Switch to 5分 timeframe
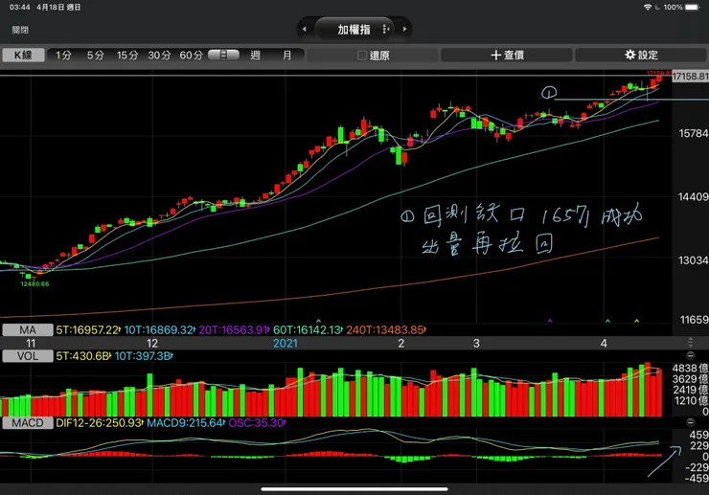This screenshot has height=495, width=709. point(96,56)
